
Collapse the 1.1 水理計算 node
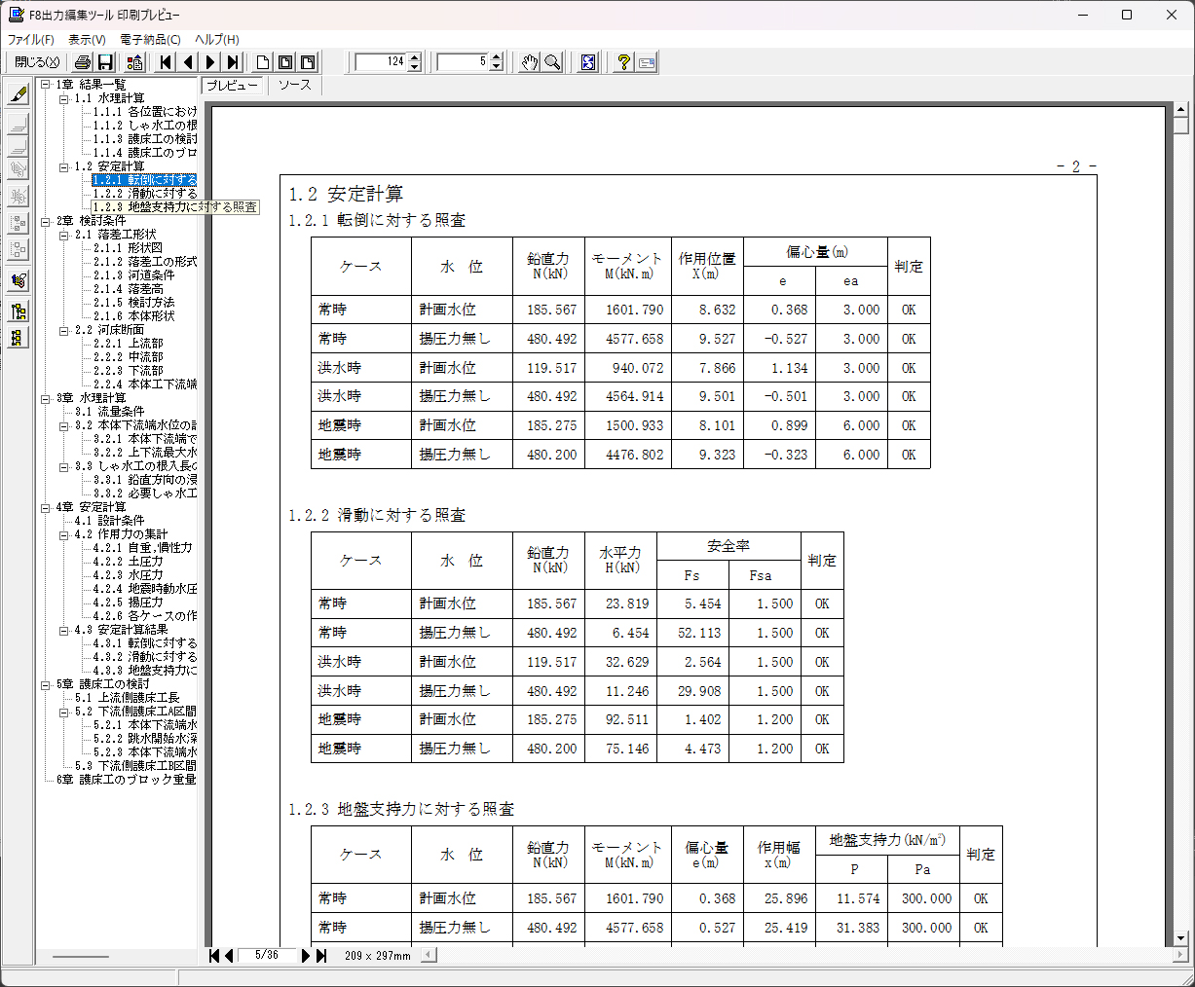tap(64, 98)
